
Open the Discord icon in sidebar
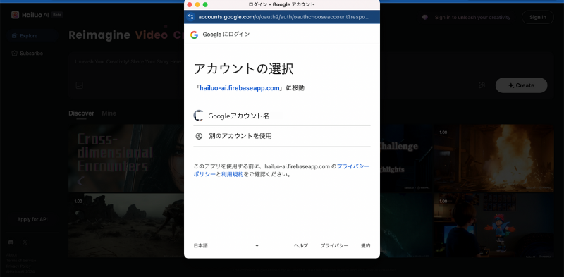point(11,242)
